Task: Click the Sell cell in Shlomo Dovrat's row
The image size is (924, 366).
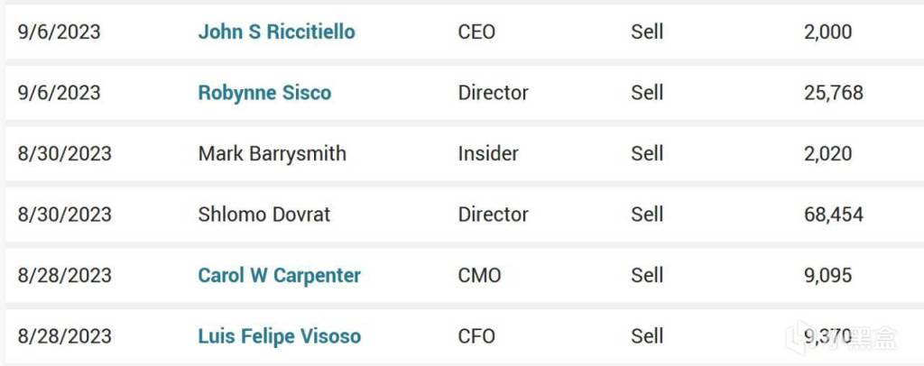Action: [x=647, y=215]
